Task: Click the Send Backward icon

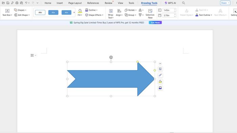Action: pos(140,15)
